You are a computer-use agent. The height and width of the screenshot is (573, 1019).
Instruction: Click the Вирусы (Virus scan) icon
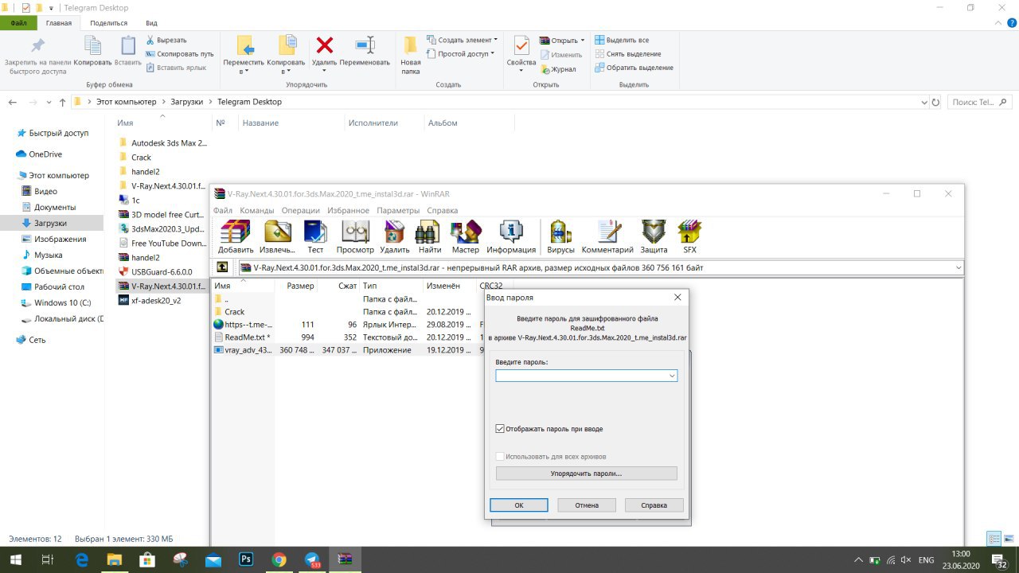[560, 237]
